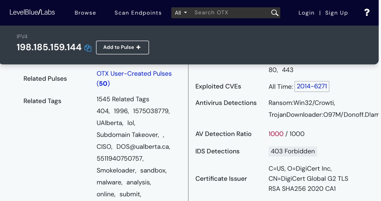Click the Sign Up link
The width and height of the screenshot is (381, 201).
337,13
